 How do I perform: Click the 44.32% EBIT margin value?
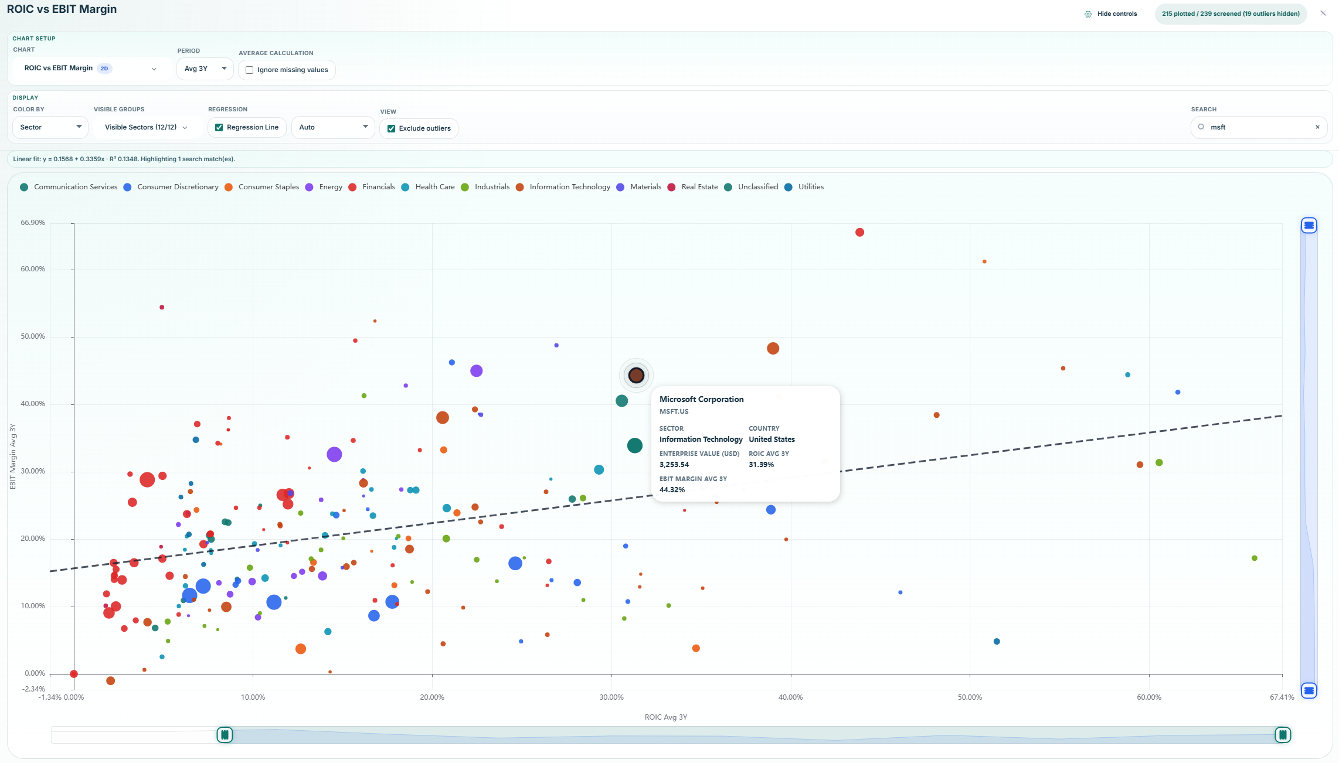[x=672, y=490]
